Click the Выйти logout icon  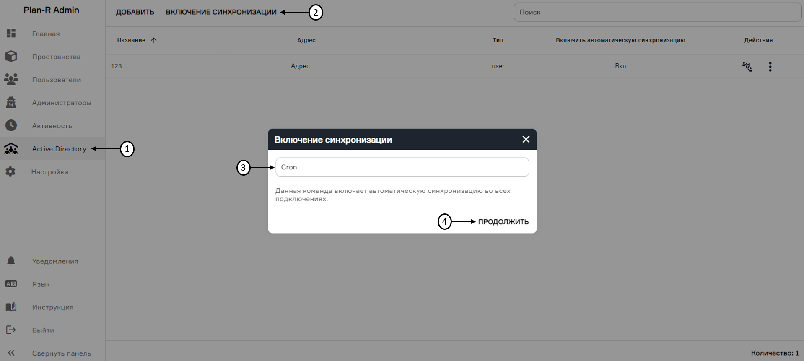[11, 330]
